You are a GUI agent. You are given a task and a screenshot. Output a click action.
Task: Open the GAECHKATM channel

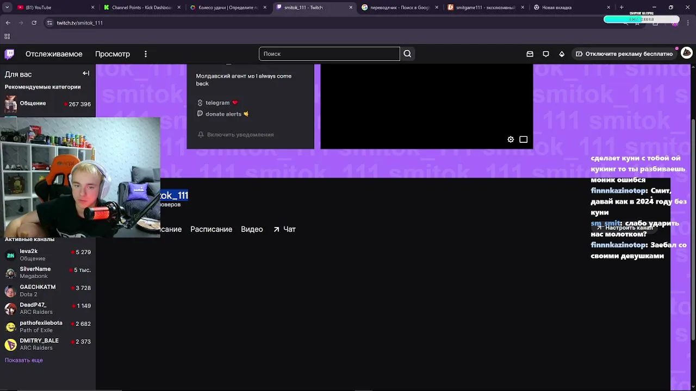[x=48, y=291]
